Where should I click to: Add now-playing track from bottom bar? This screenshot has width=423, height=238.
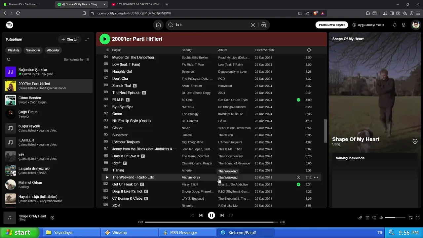(52, 218)
